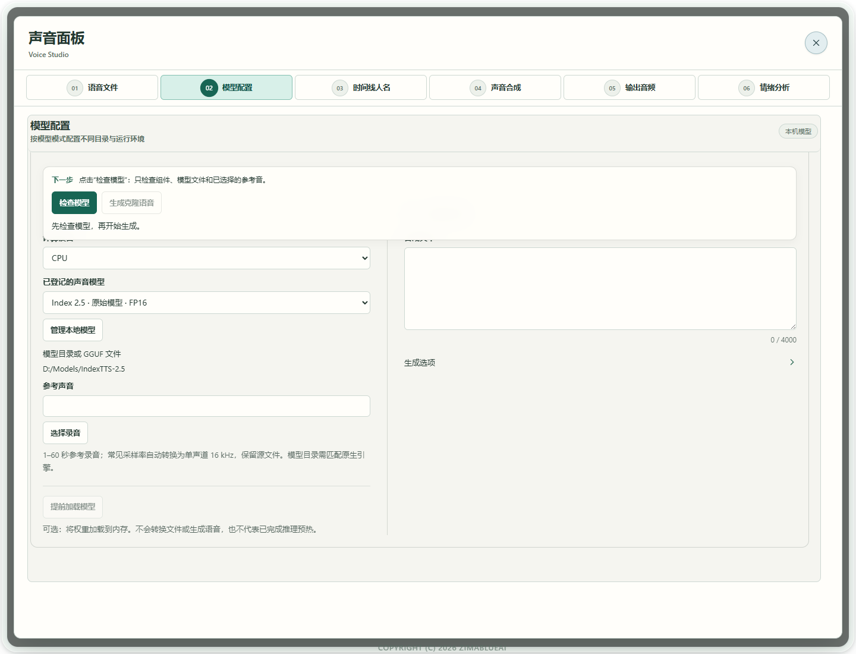Click the 先检查模型，再开始生成 hint text
The height and width of the screenshot is (654, 856).
pyautogui.click(x=96, y=226)
